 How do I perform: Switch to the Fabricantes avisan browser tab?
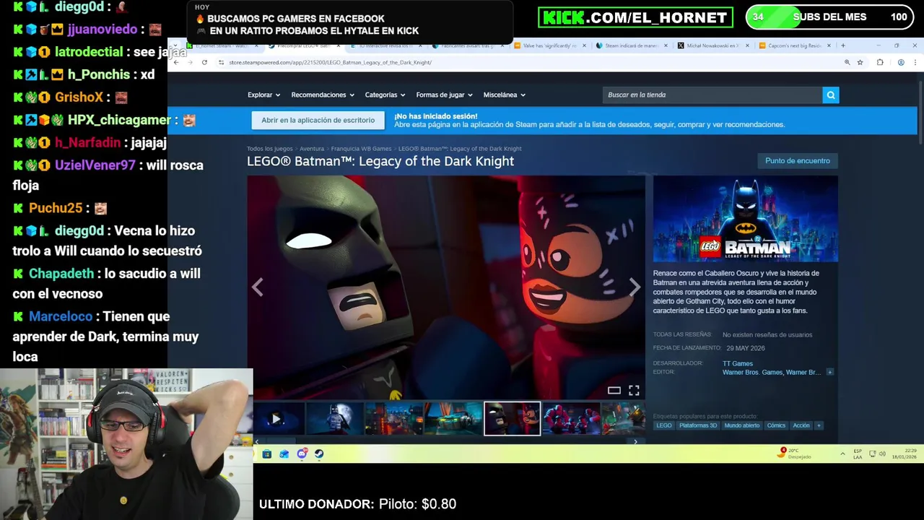coord(468,45)
